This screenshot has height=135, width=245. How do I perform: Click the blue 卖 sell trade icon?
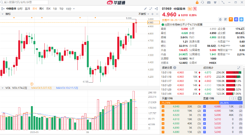click(x=236, y=19)
